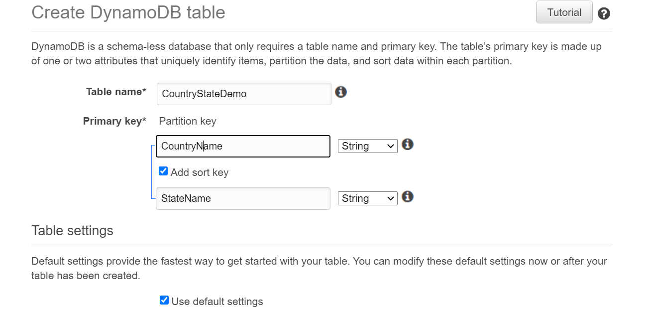Open the help question mark icon

604,13
